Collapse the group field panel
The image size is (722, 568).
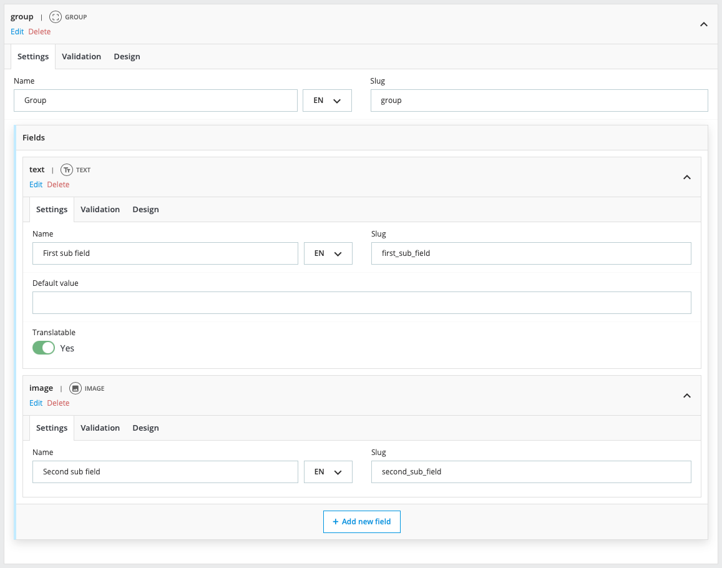[703, 24]
